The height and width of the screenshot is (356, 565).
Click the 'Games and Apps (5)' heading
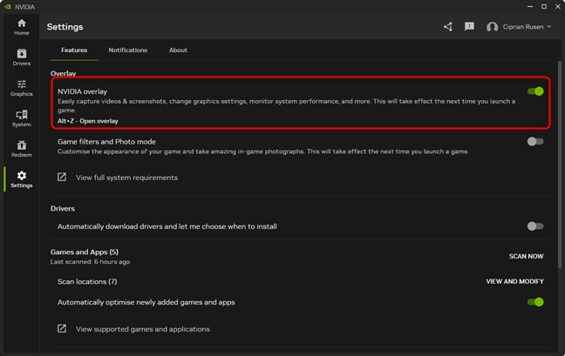85,252
